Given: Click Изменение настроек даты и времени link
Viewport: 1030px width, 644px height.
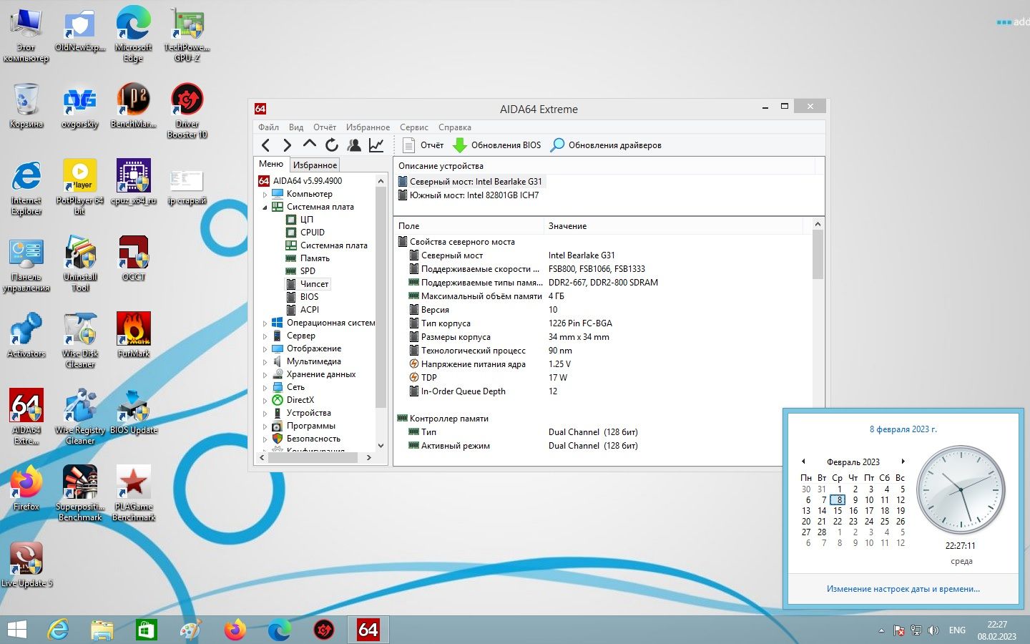Looking at the screenshot, I should coord(903,589).
